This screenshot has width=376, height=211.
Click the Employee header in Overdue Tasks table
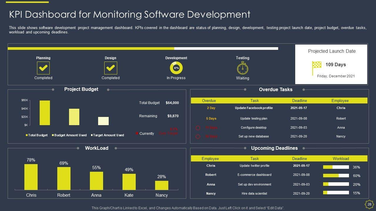coord(340,101)
